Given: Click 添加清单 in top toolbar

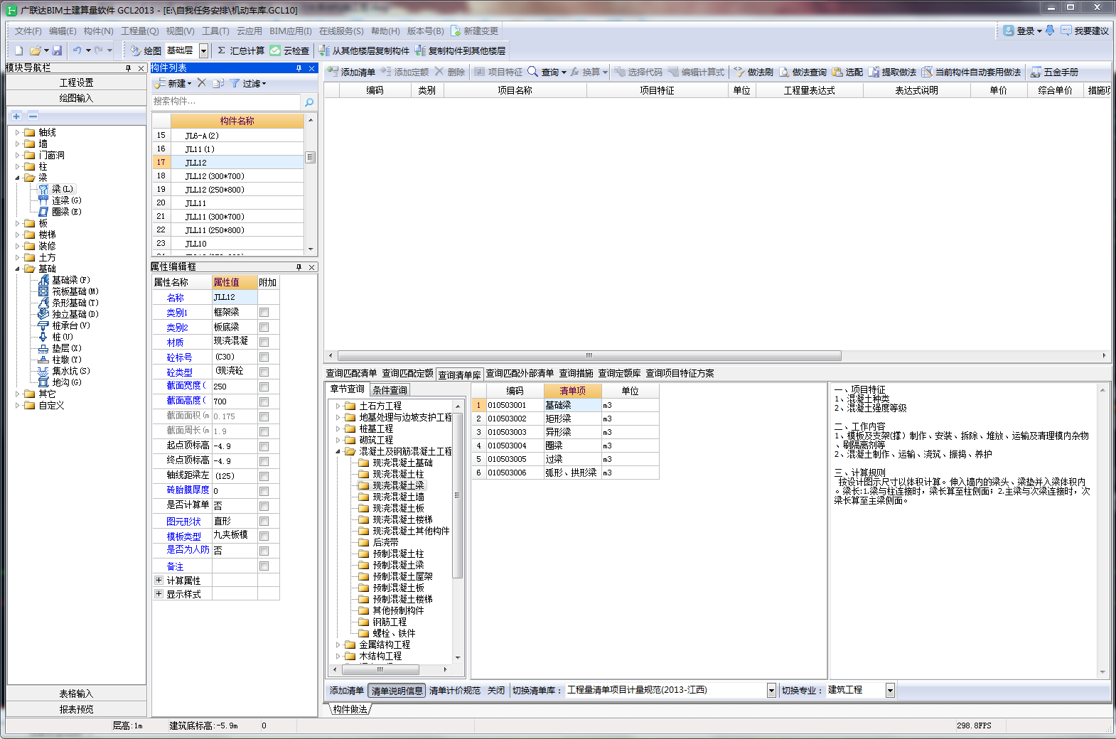Looking at the screenshot, I should click(x=351, y=72).
